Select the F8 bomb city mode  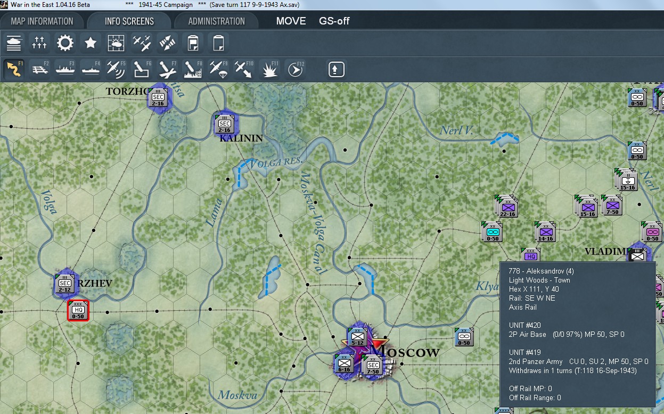pyautogui.click(x=193, y=69)
